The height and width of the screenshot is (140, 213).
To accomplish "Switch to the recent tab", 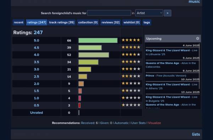I will 18,22.
